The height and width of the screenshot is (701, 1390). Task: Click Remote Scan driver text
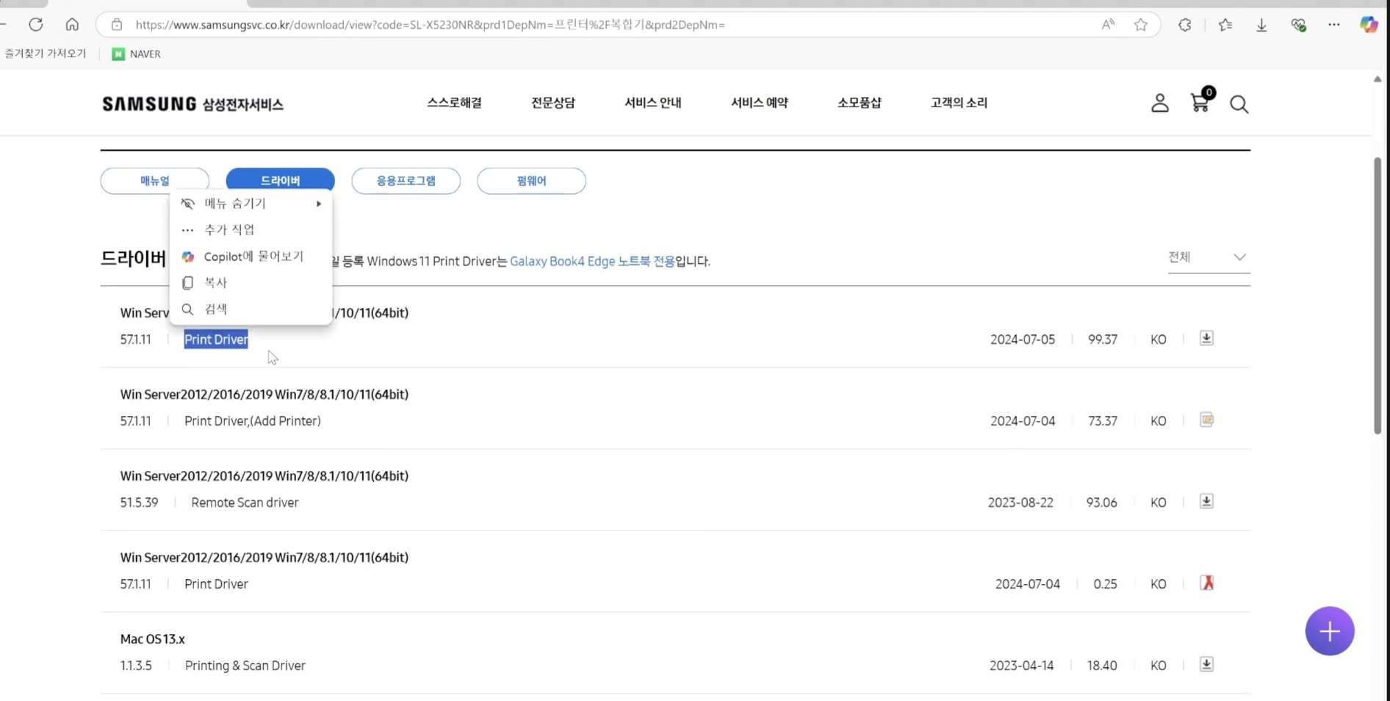(245, 503)
